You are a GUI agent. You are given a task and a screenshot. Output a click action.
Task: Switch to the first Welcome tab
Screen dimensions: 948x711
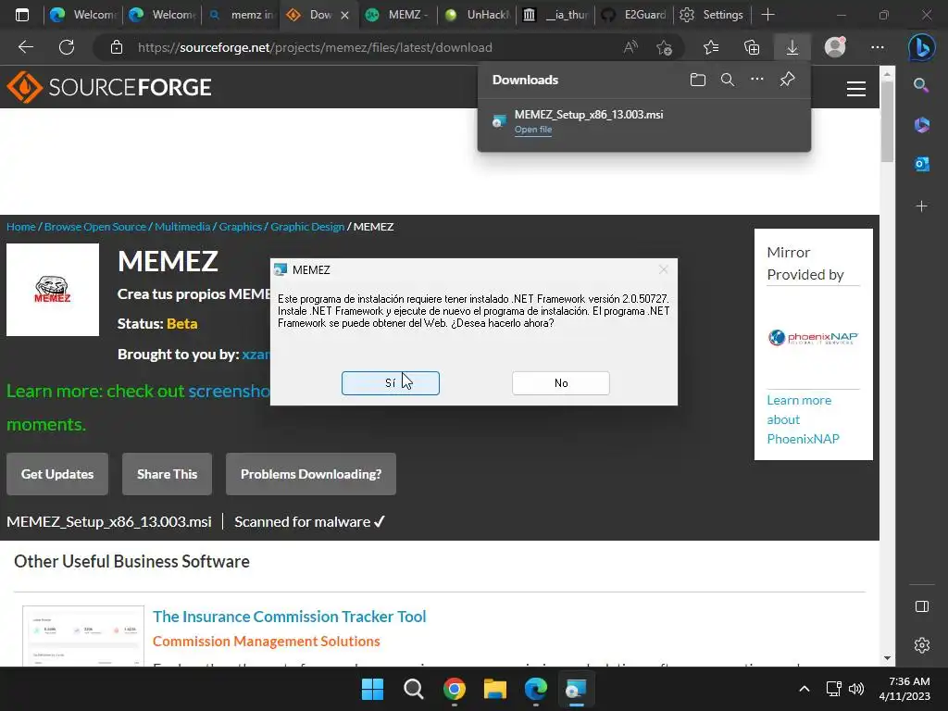point(82,15)
